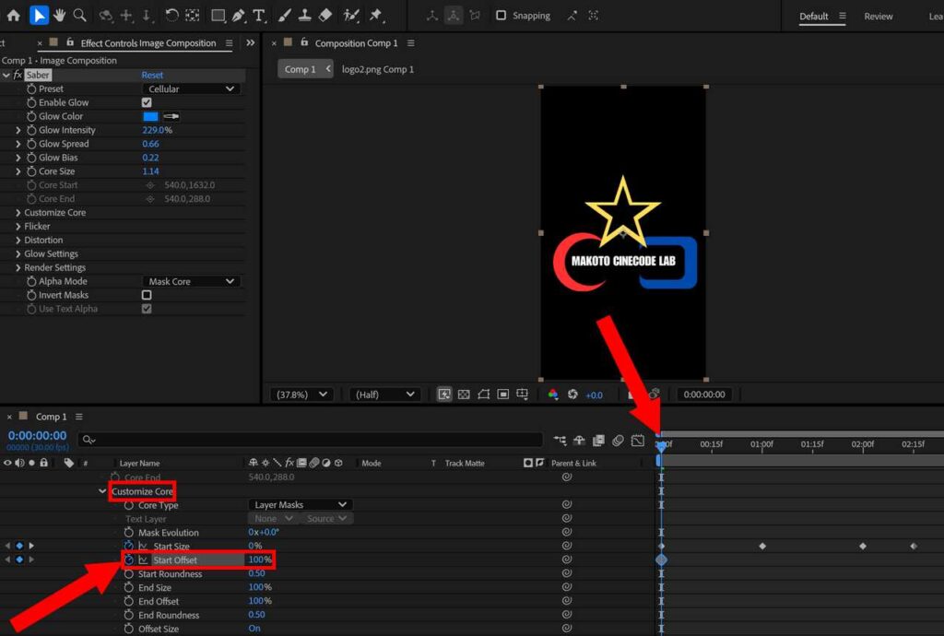The image size is (944, 636).
Task: Open the Preset dropdown showing Cellular
Action: point(191,88)
